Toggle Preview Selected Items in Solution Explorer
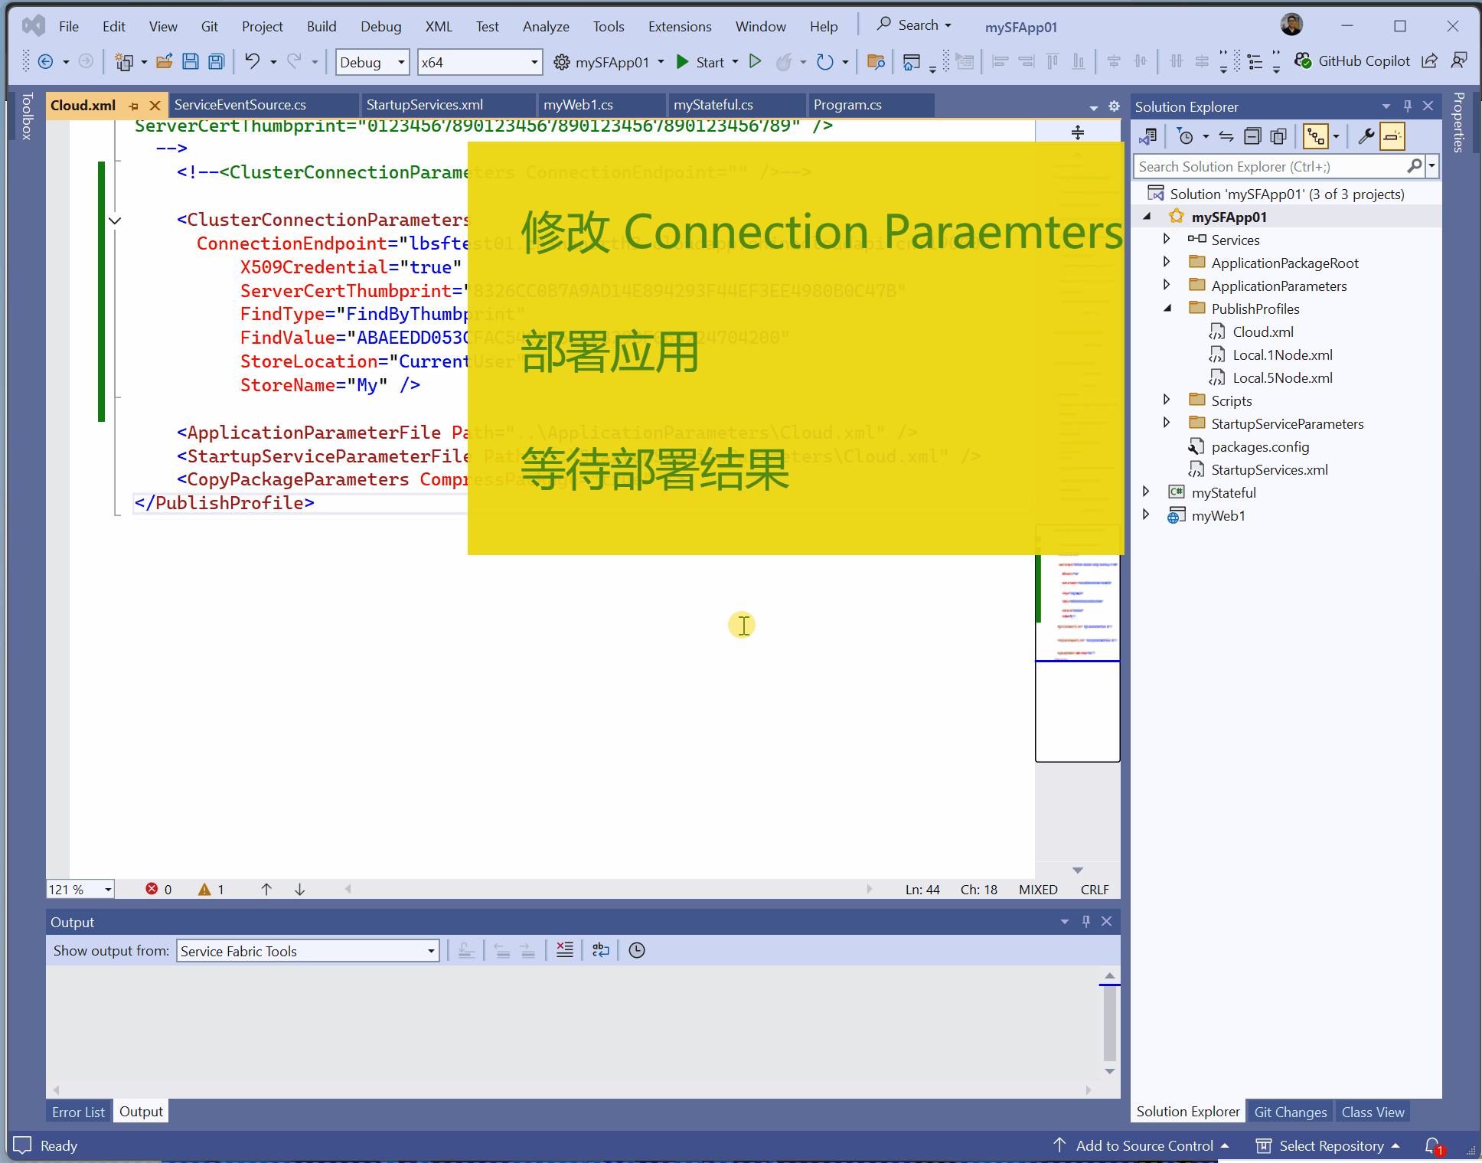 click(1392, 137)
